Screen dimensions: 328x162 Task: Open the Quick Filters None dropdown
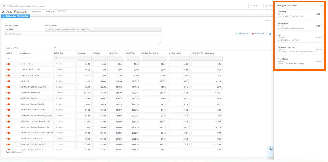coord(61,12)
